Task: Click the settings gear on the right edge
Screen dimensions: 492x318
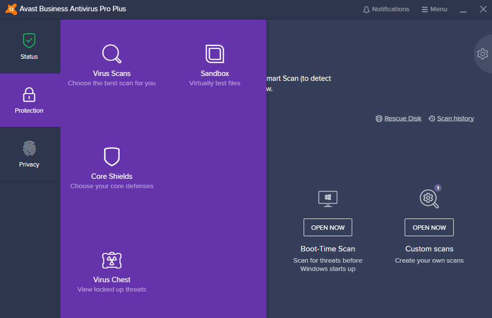Action: pos(483,54)
